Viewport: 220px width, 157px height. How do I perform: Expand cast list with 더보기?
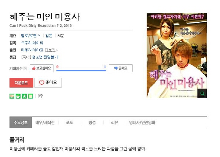tap(51, 50)
